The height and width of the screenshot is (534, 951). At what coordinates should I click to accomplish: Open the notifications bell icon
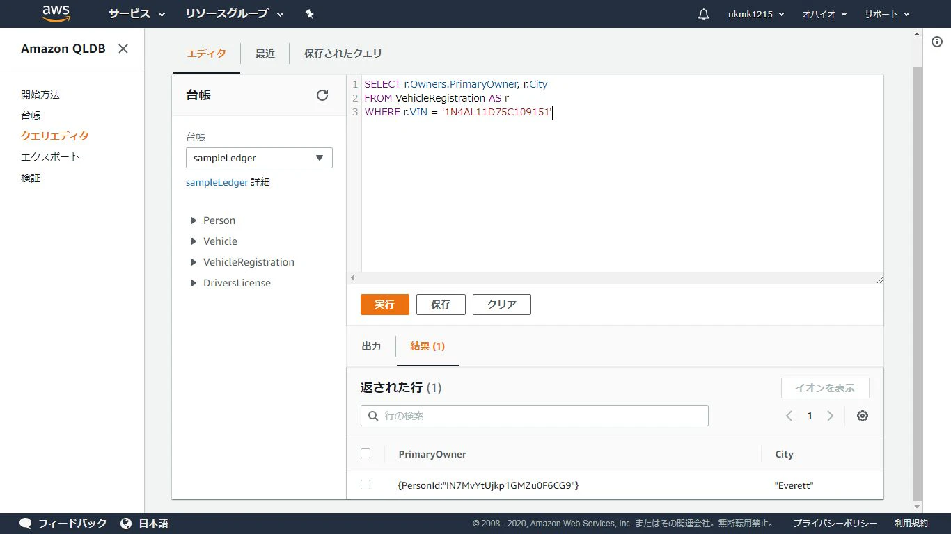point(703,14)
